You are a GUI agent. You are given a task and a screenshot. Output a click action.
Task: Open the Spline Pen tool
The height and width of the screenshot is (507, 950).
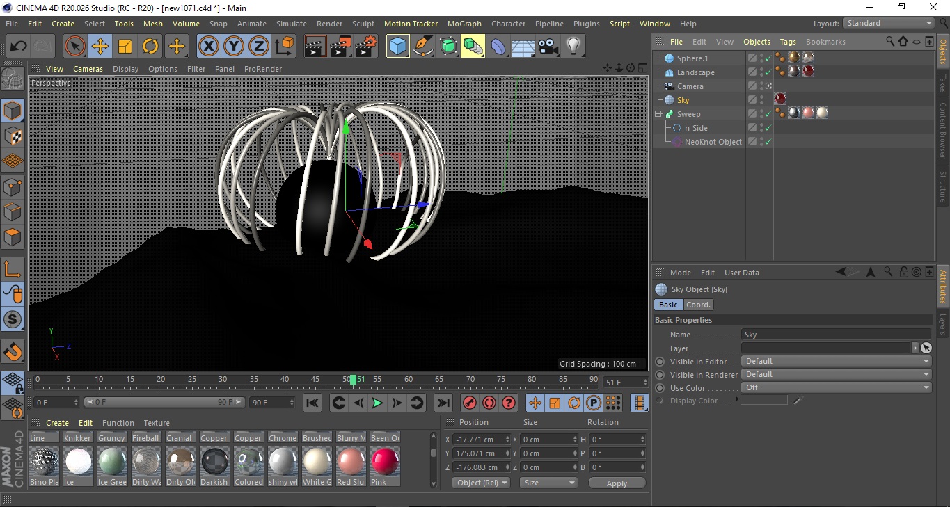pos(422,47)
